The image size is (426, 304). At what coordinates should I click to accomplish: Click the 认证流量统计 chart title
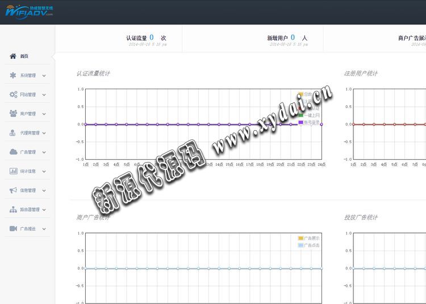pos(93,73)
